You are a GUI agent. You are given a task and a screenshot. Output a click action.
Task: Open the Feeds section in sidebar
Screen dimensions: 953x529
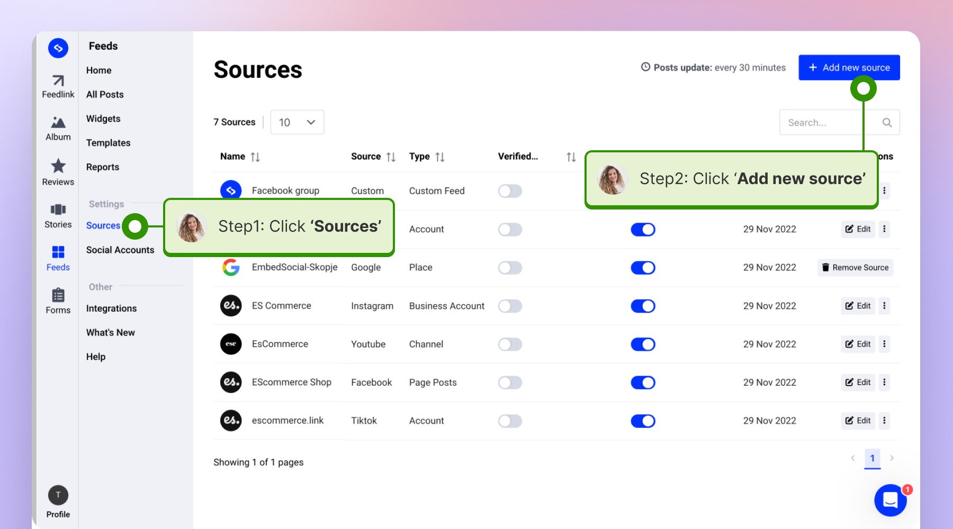pos(58,253)
